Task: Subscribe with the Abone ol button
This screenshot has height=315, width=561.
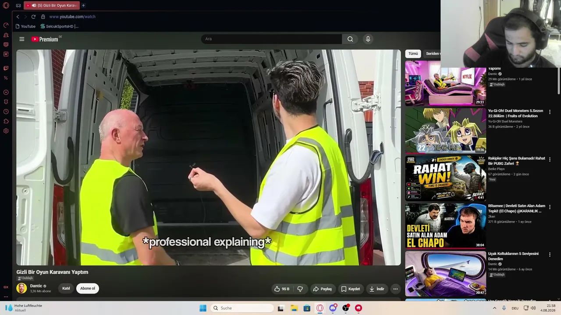Action: (x=88, y=288)
